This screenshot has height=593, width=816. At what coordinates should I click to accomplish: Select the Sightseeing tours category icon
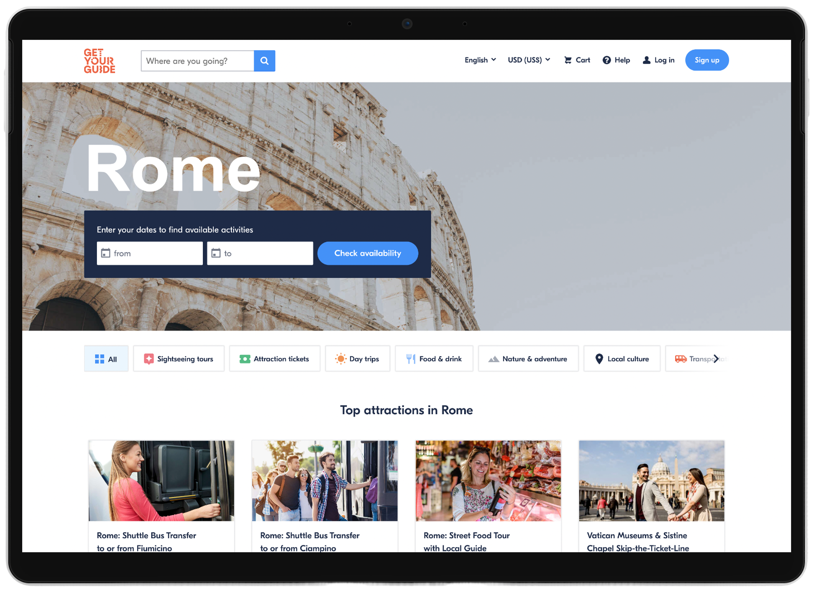(x=149, y=358)
